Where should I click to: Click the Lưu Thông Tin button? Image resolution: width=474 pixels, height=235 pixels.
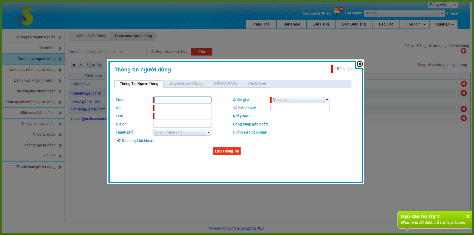227,151
